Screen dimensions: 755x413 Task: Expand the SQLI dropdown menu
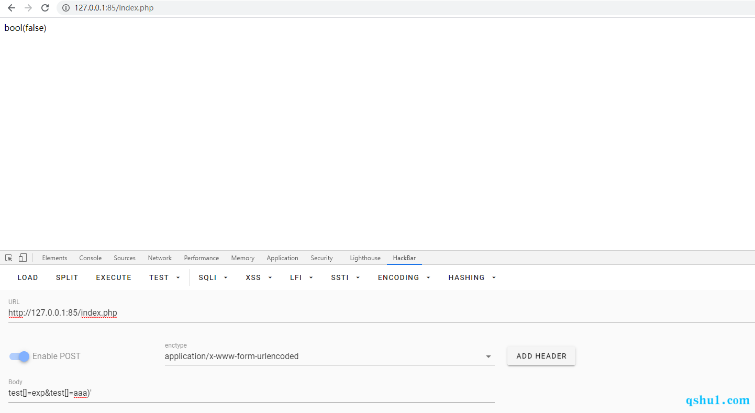click(x=213, y=277)
